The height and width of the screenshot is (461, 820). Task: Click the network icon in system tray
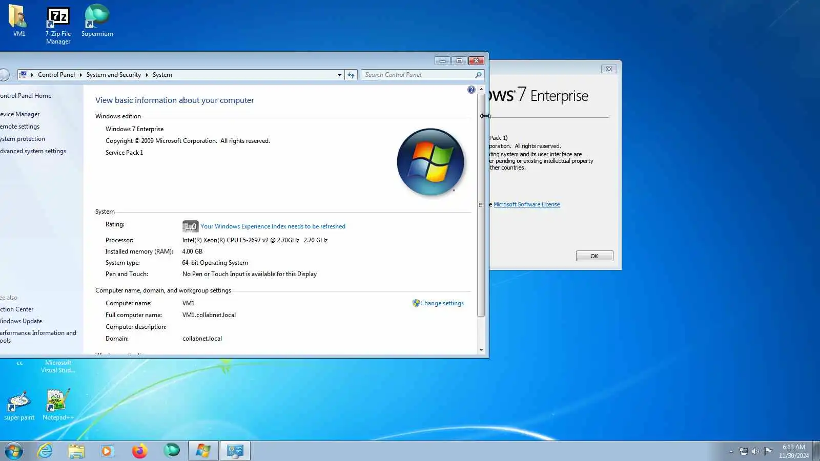pos(744,451)
